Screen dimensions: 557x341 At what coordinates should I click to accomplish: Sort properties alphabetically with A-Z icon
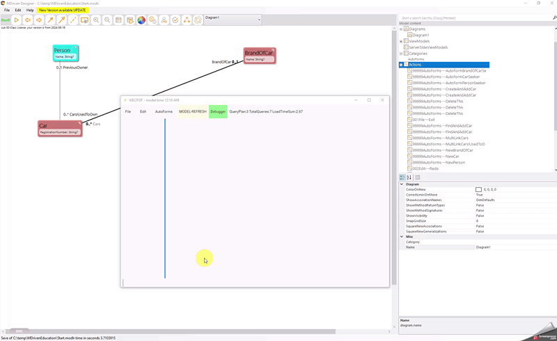(x=409, y=177)
